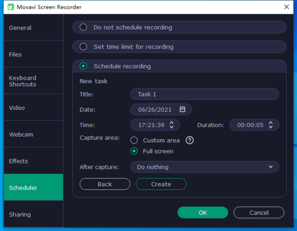The image size is (297, 231).
Task: Select the Scheduler tab
Action: click(x=34, y=187)
